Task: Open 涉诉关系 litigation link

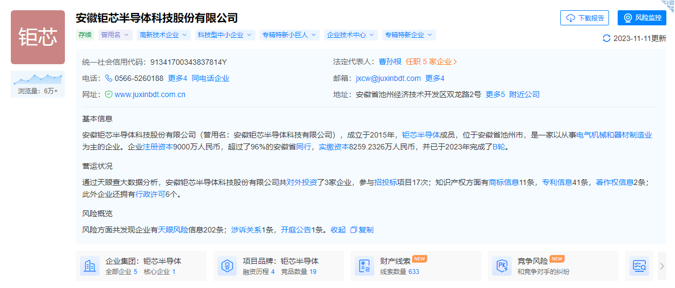Action: coord(247,230)
